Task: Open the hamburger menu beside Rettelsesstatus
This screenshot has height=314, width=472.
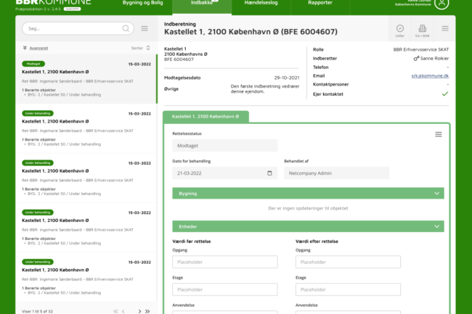Action: point(438,134)
